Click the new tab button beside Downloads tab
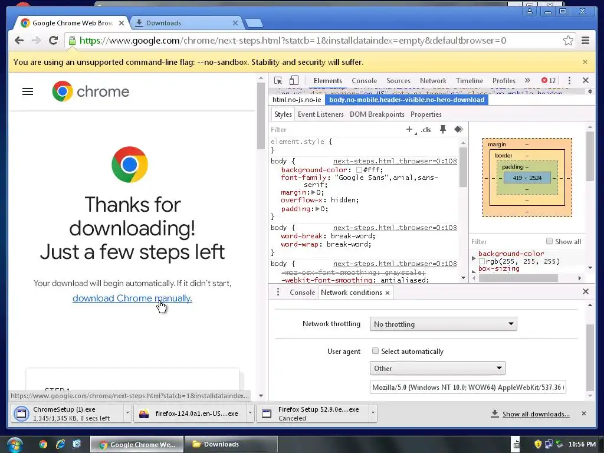Screen dimensions: 604x453 [254, 23]
